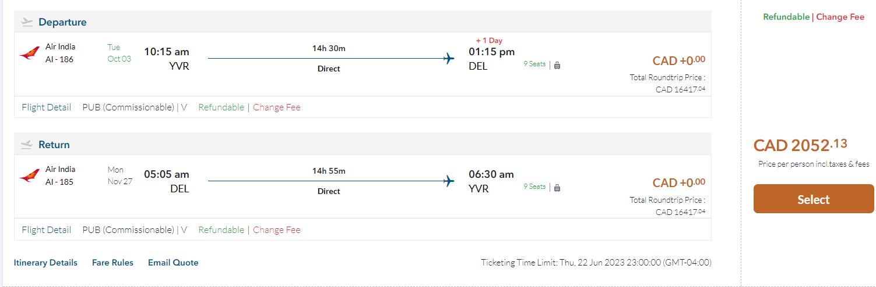Click the Return section landing plane icon

point(27,145)
